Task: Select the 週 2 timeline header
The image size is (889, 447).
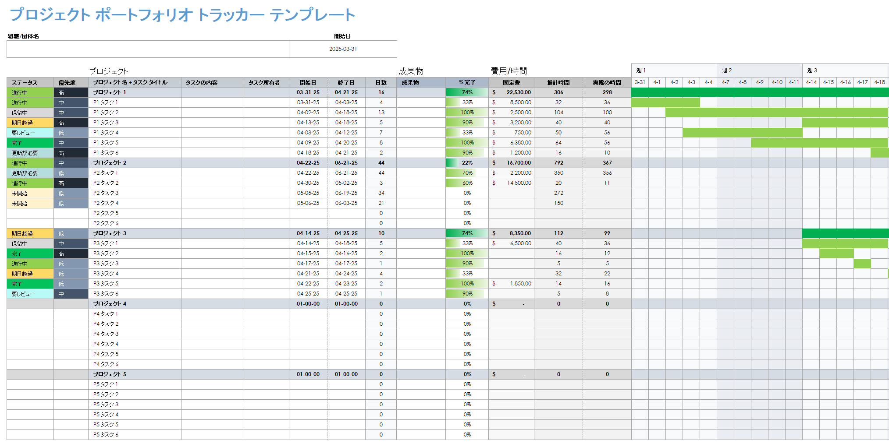Action: 760,70
